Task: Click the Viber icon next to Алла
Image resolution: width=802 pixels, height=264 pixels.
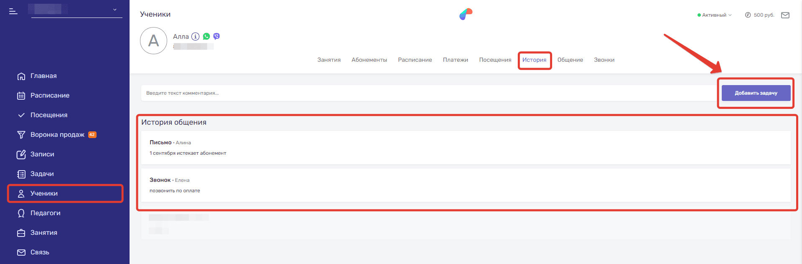Action: 216,37
